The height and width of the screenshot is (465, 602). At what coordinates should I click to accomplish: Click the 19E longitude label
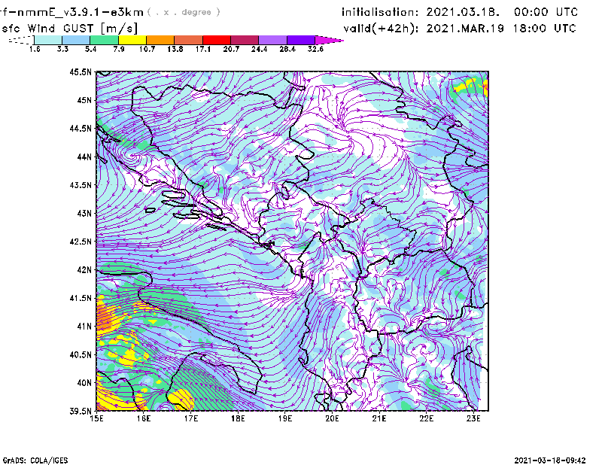[285, 418]
